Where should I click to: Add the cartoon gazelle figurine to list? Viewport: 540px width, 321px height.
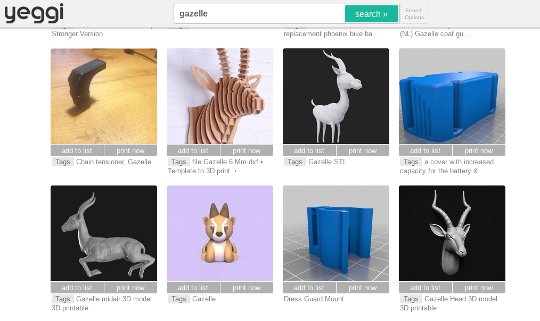[193, 288]
